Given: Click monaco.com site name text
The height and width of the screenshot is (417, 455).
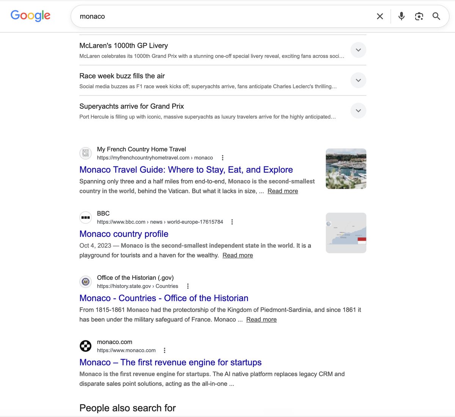Looking at the screenshot, I should point(115,342).
